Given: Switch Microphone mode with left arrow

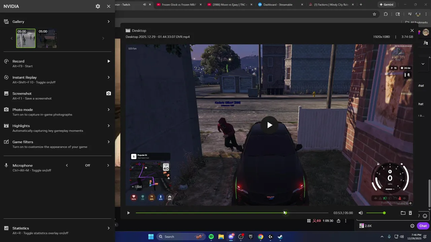Looking at the screenshot, I should point(67,165).
